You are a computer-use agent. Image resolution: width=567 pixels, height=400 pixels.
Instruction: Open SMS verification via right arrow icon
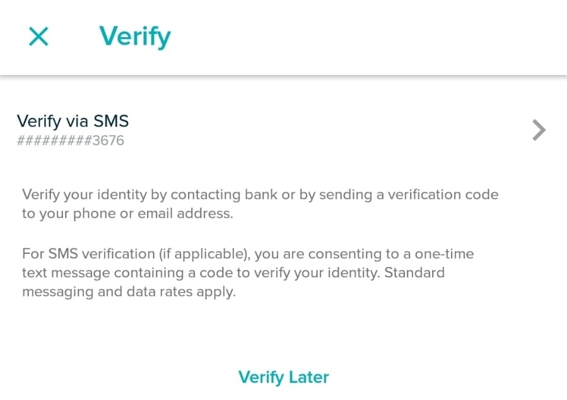pos(539,130)
